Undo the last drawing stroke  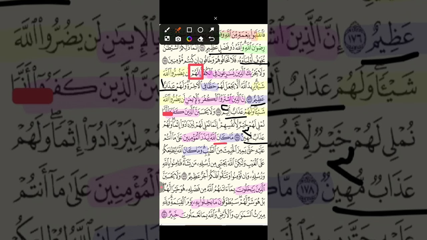pyautogui.click(x=211, y=39)
